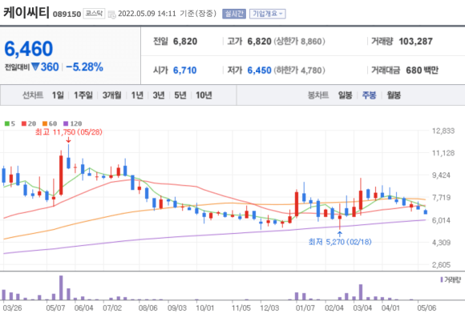Switch to 일봉 daily candle chart

346,95
